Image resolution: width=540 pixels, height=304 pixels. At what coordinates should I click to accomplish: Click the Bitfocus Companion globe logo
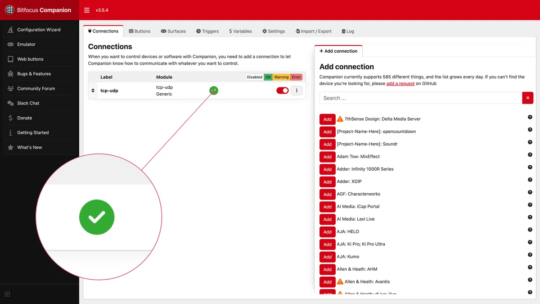pyautogui.click(x=10, y=10)
